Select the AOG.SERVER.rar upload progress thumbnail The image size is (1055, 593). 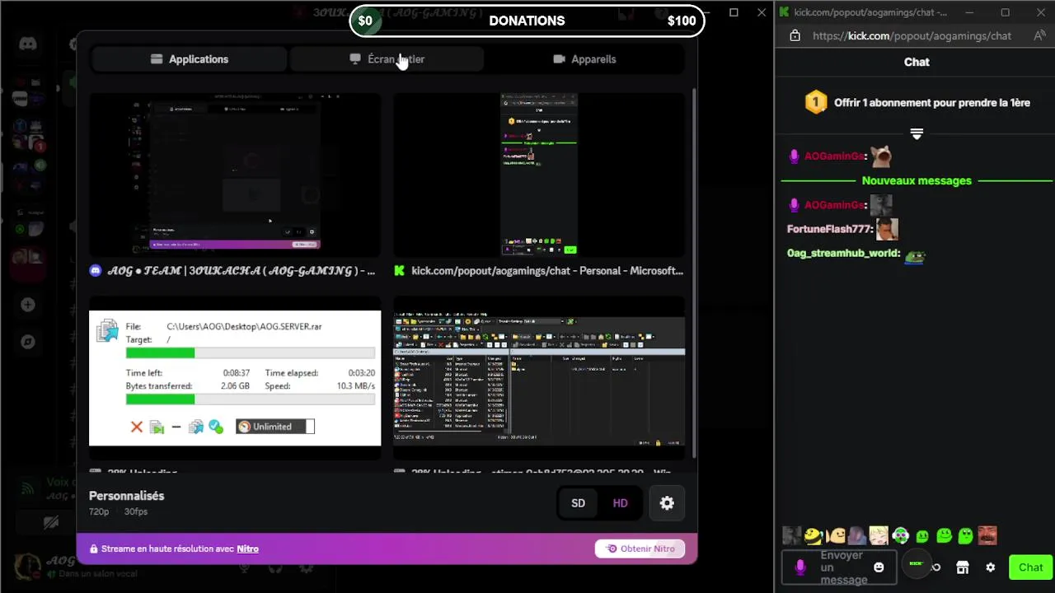pos(235,378)
